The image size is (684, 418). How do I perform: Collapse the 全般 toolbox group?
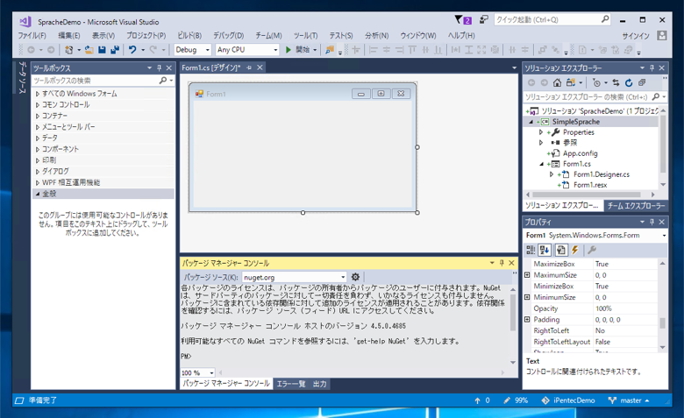tap(38, 194)
